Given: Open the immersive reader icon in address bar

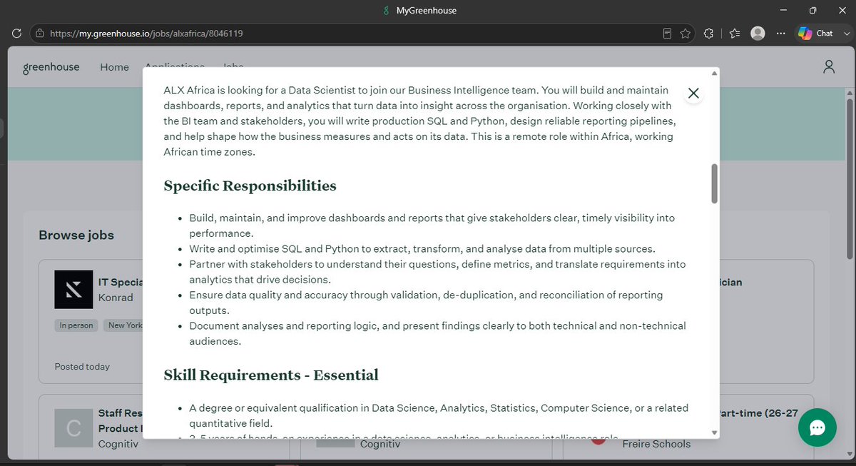Looking at the screenshot, I should 667,33.
